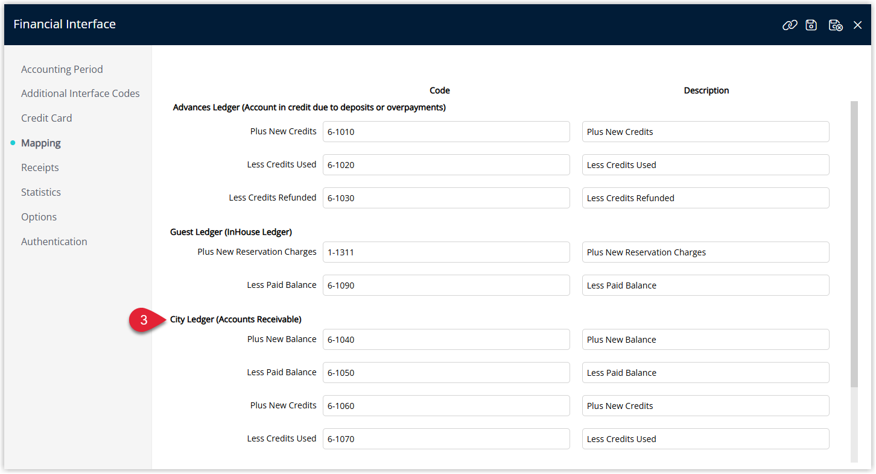Close the Financial Interface window
876x474 pixels.
pos(857,25)
